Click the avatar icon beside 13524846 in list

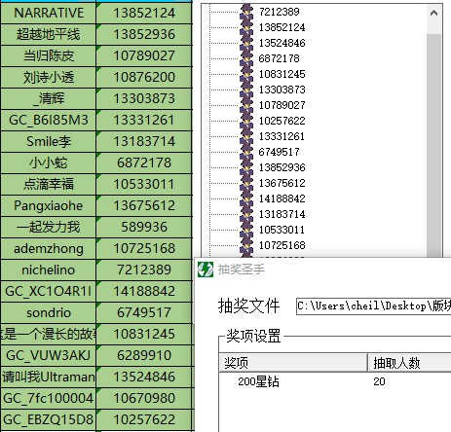[x=246, y=43]
